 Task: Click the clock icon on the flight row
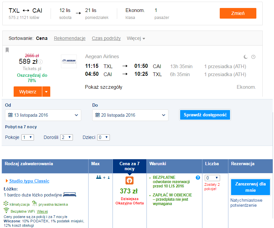(x=253, y=57)
